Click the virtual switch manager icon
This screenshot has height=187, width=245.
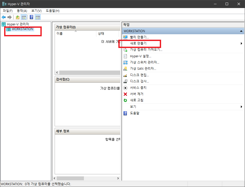125,63
